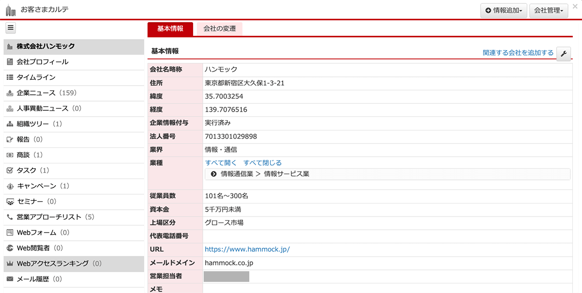Image resolution: width=582 pixels, height=293 pixels.
Task: Open 営業アプローチリスト (5) section
Action: click(74, 217)
